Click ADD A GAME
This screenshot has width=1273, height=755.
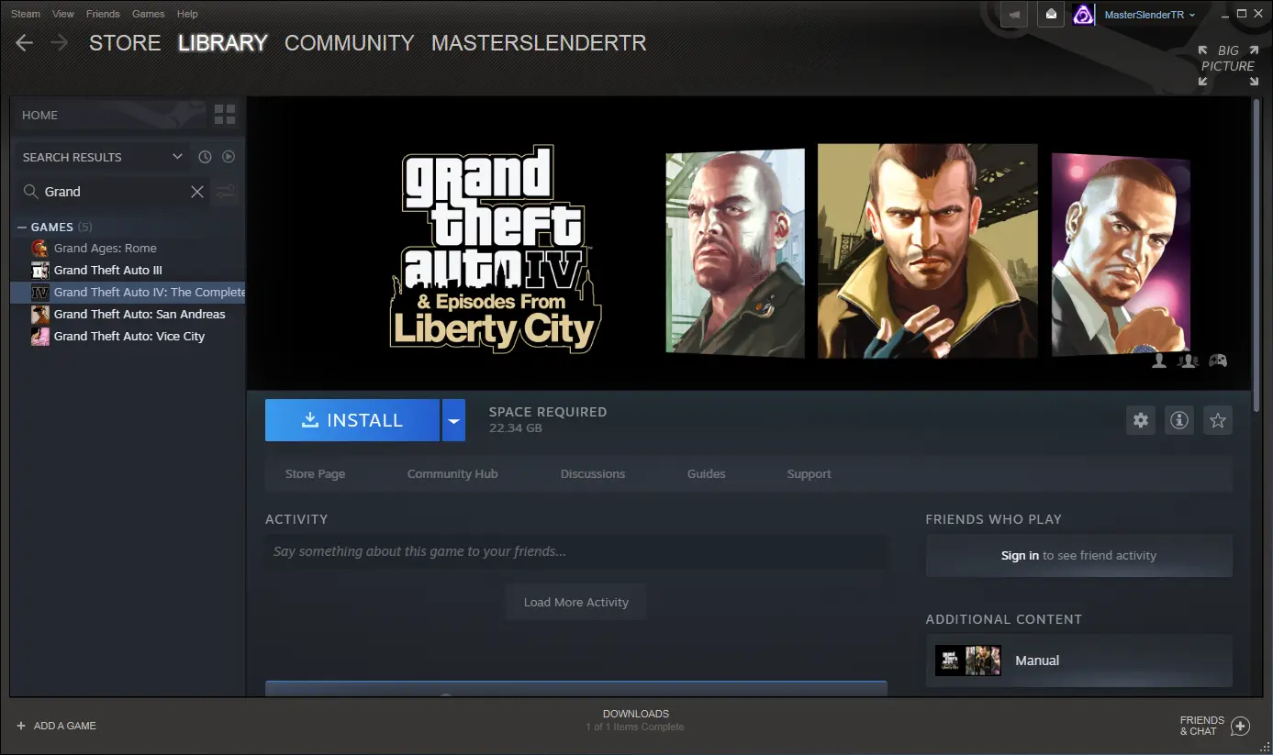(57, 726)
